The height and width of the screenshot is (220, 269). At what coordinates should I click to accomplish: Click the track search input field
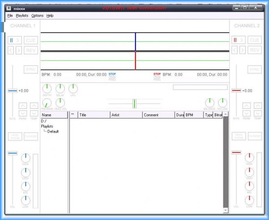pos(200,87)
